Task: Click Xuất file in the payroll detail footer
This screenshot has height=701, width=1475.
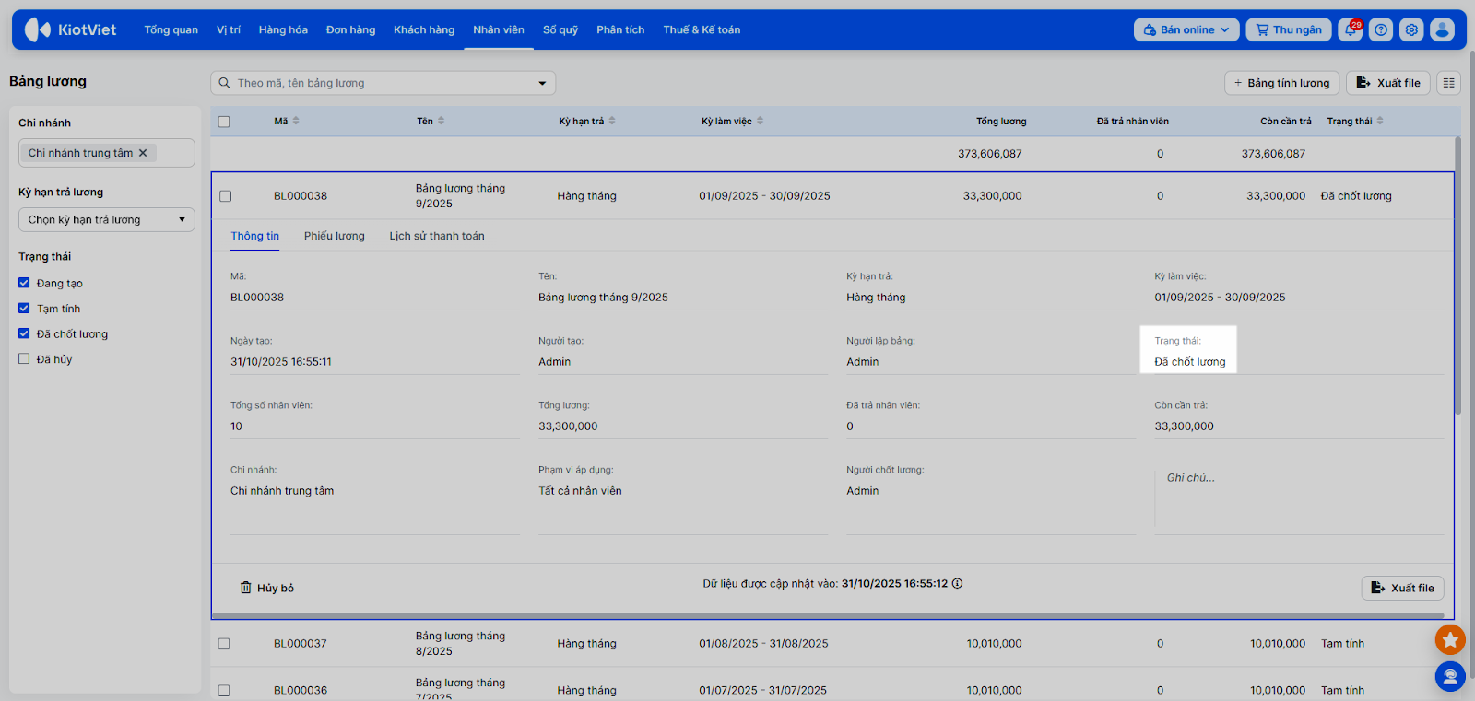Action: [1403, 588]
